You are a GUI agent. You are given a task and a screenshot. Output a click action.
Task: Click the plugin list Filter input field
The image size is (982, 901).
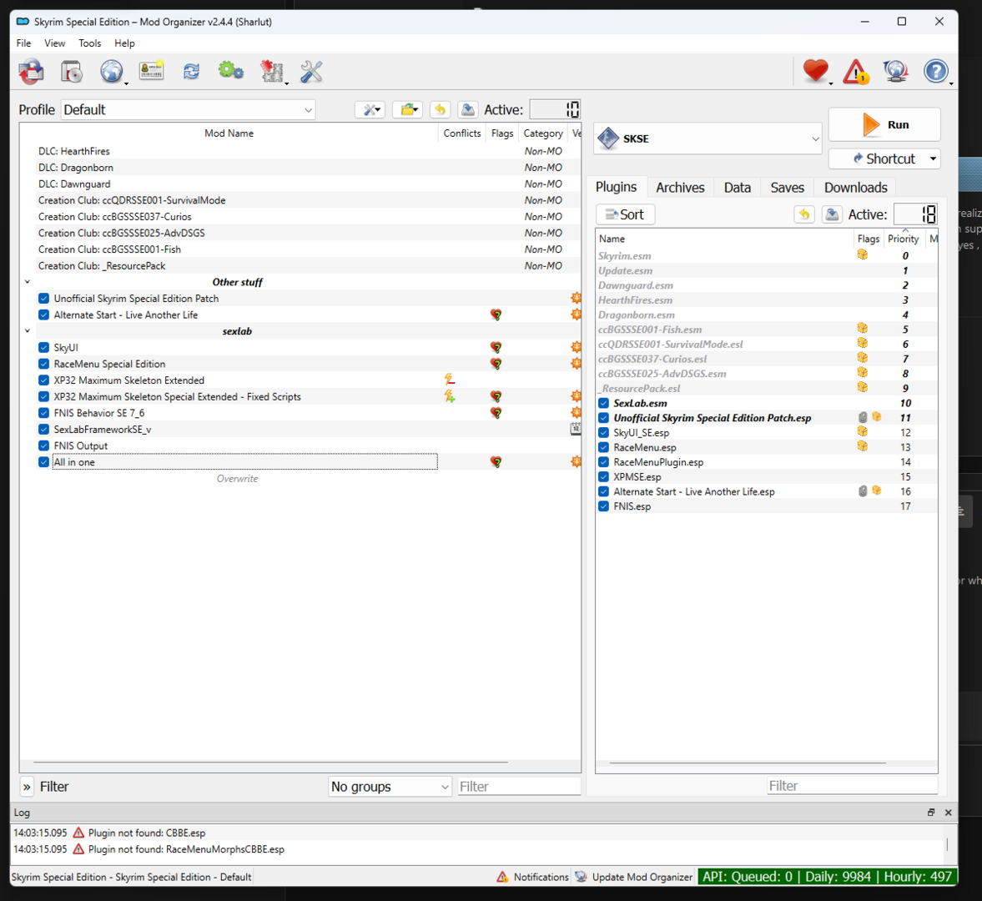coord(852,786)
